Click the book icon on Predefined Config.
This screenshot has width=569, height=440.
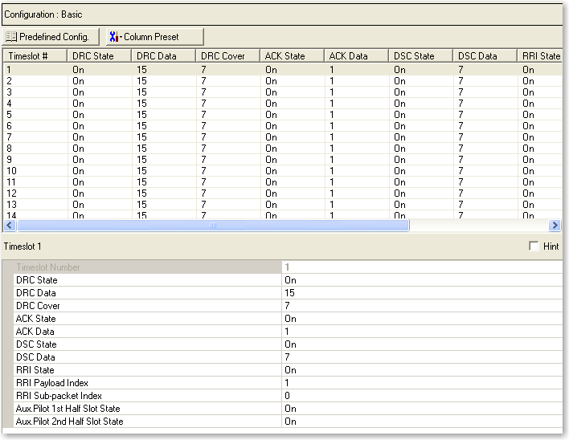pyautogui.click(x=11, y=37)
